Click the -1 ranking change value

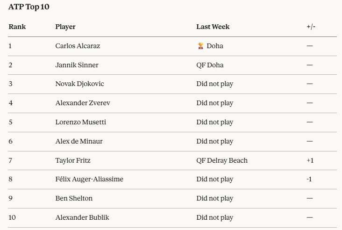(309, 179)
